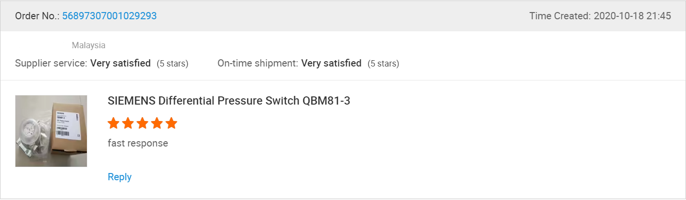Image resolution: width=686 pixels, height=200 pixels.
Task: Click the Supplier service 'Very satisfied' rating
Action: [x=120, y=63]
